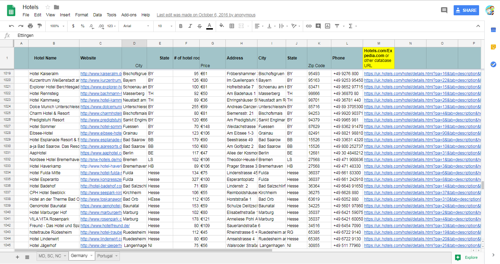Click the vertical scrollbar thumb

coord(483,185)
